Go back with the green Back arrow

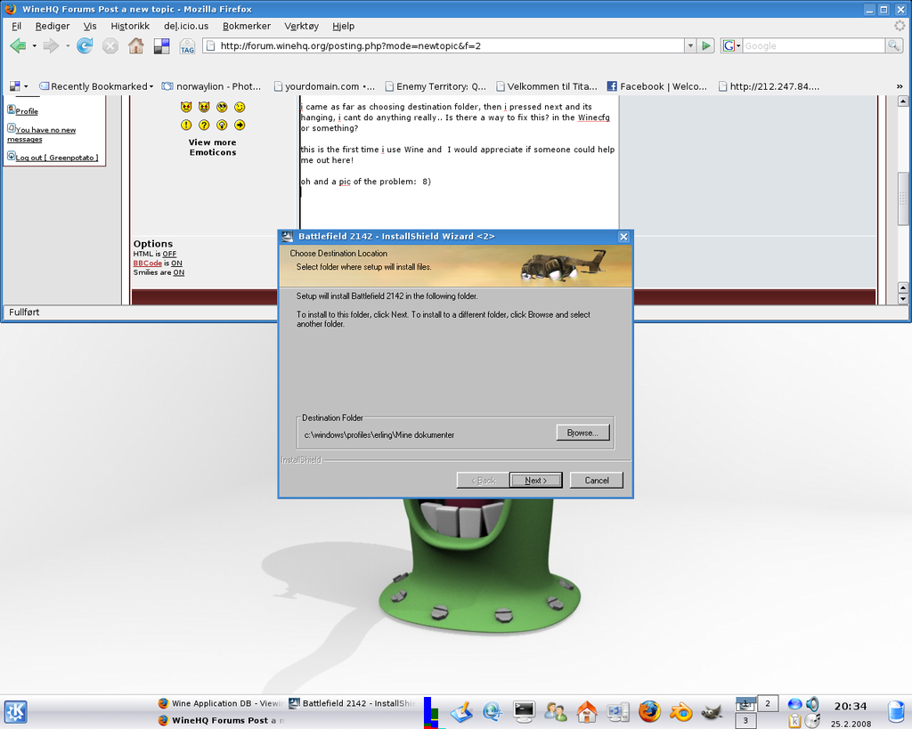tap(18, 46)
